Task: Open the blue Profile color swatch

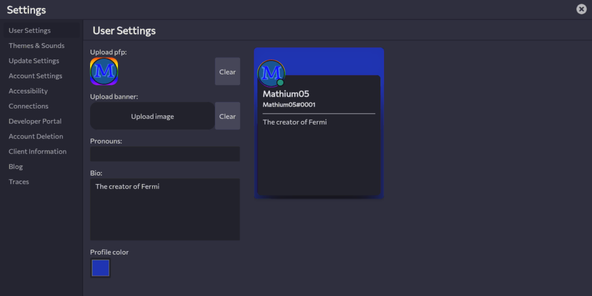Action: (x=101, y=268)
